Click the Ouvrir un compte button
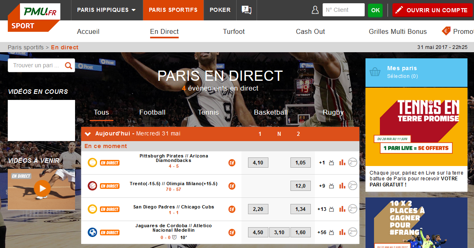Viewport: 474px width, 248px height. (433, 10)
